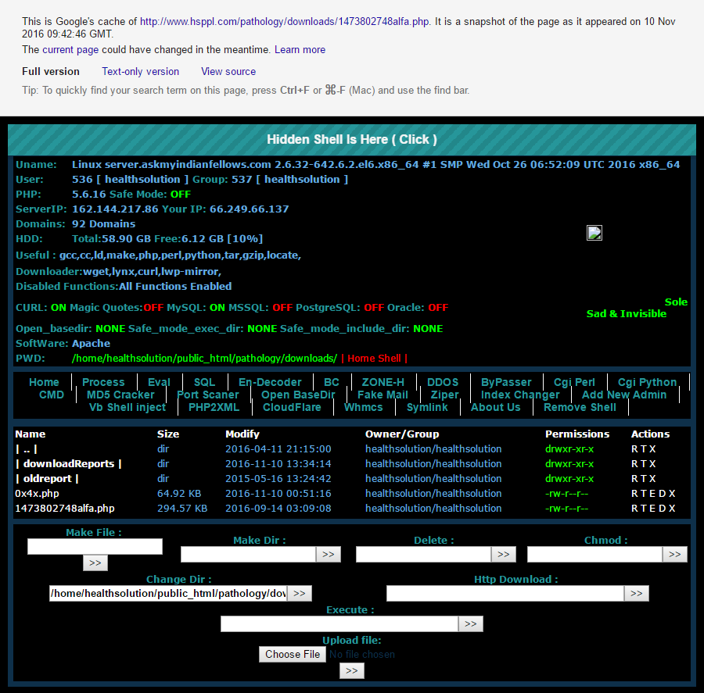Open the View source link
The height and width of the screenshot is (693, 704).
228,71
